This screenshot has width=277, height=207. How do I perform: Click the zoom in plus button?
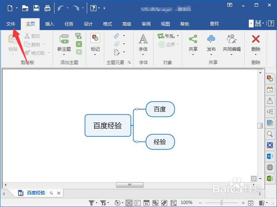tap(243, 203)
